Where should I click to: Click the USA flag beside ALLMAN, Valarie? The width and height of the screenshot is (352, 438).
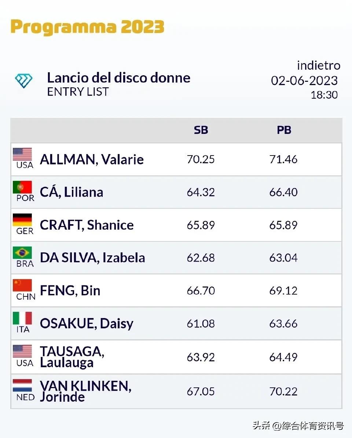click(x=22, y=154)
